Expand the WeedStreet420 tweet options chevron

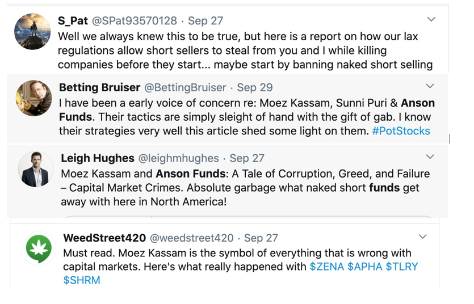click(423, 236)
